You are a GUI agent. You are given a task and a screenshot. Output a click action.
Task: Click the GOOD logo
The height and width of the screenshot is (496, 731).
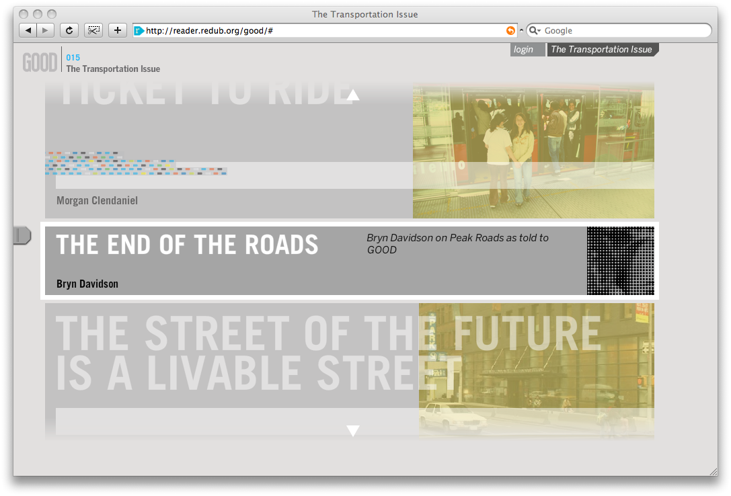coord(40,63)
